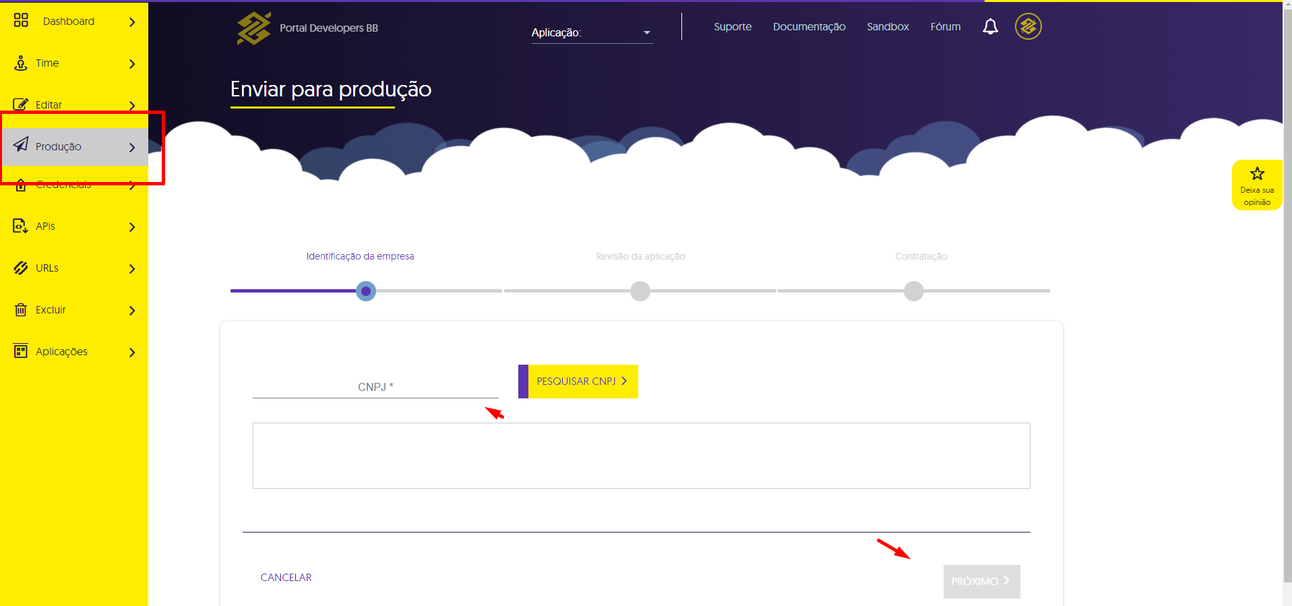Click Portal Developers BB title link

coord(329,28)
